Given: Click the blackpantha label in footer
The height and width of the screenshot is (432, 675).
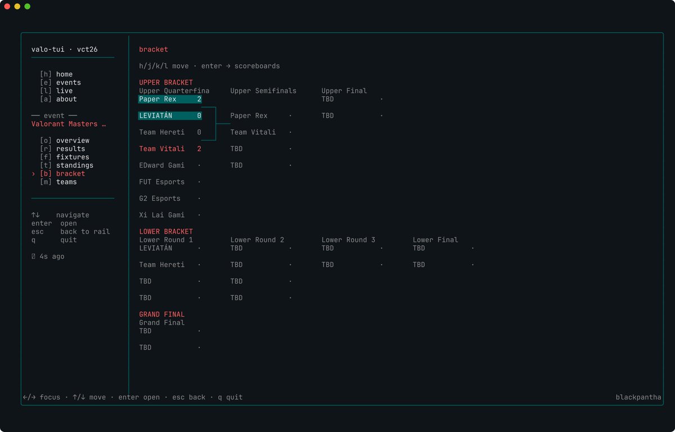Looking at the screenshot, I should (x=638, y=397).
